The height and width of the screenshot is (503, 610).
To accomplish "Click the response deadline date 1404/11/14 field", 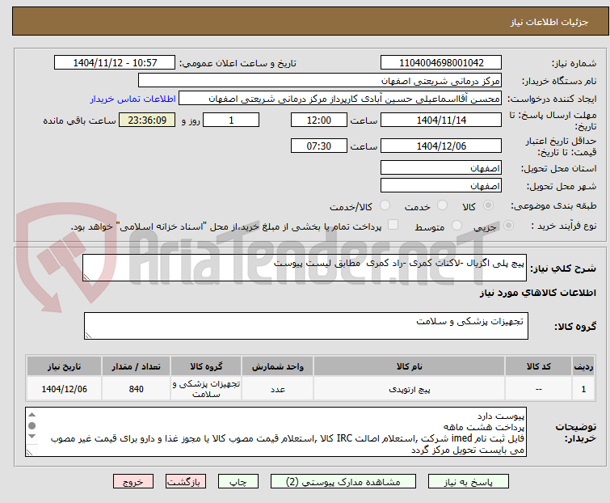I will tap(441, 120).
